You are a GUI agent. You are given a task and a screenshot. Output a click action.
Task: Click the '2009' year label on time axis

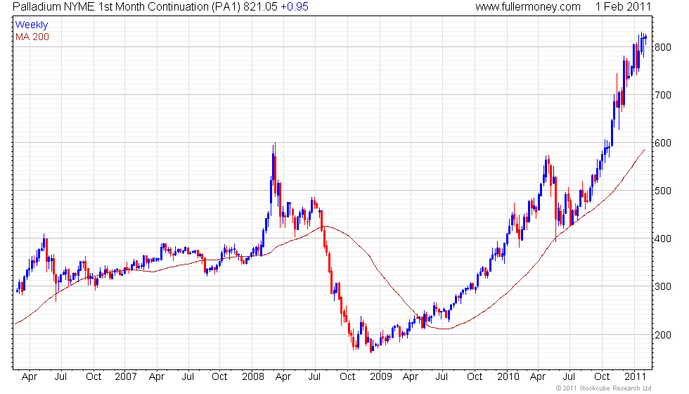[x=380, y=377]
